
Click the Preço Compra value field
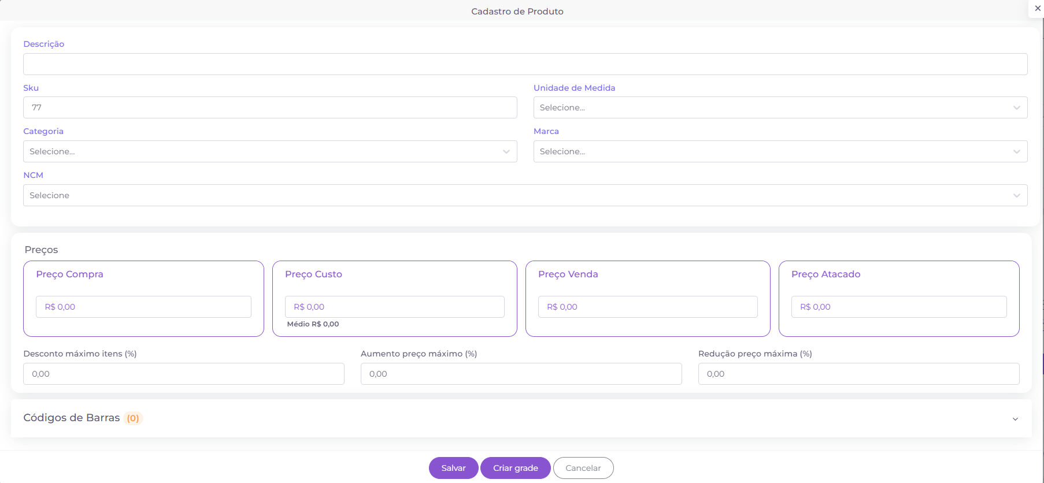(x=143, y=307)
